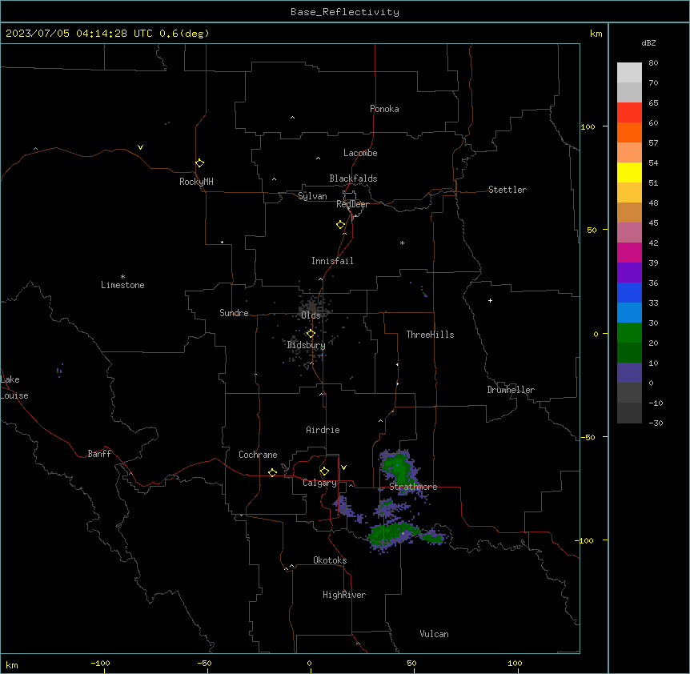This screenshot has height=674, width=690.
Task: Click the yellow diamond marker above Calgary
Action: click(x=324, y=471)
